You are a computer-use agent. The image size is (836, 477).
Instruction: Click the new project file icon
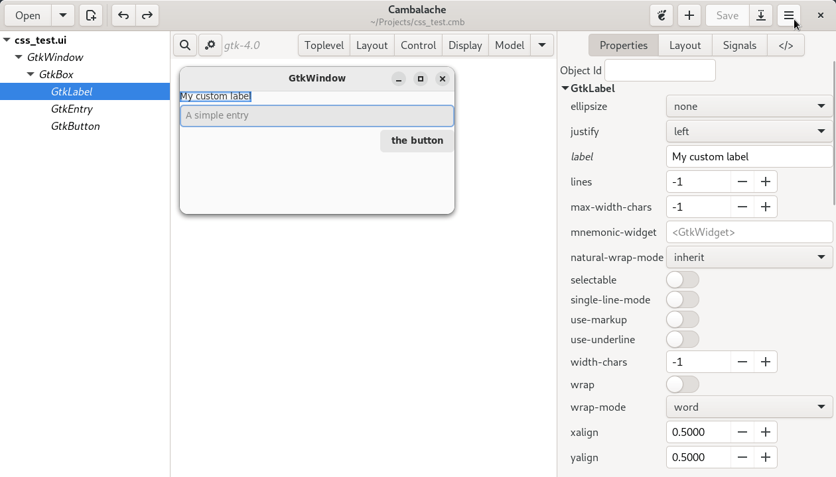[91, 15]
